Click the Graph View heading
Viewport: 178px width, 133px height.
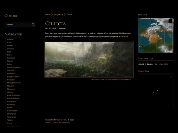(144, 71)
